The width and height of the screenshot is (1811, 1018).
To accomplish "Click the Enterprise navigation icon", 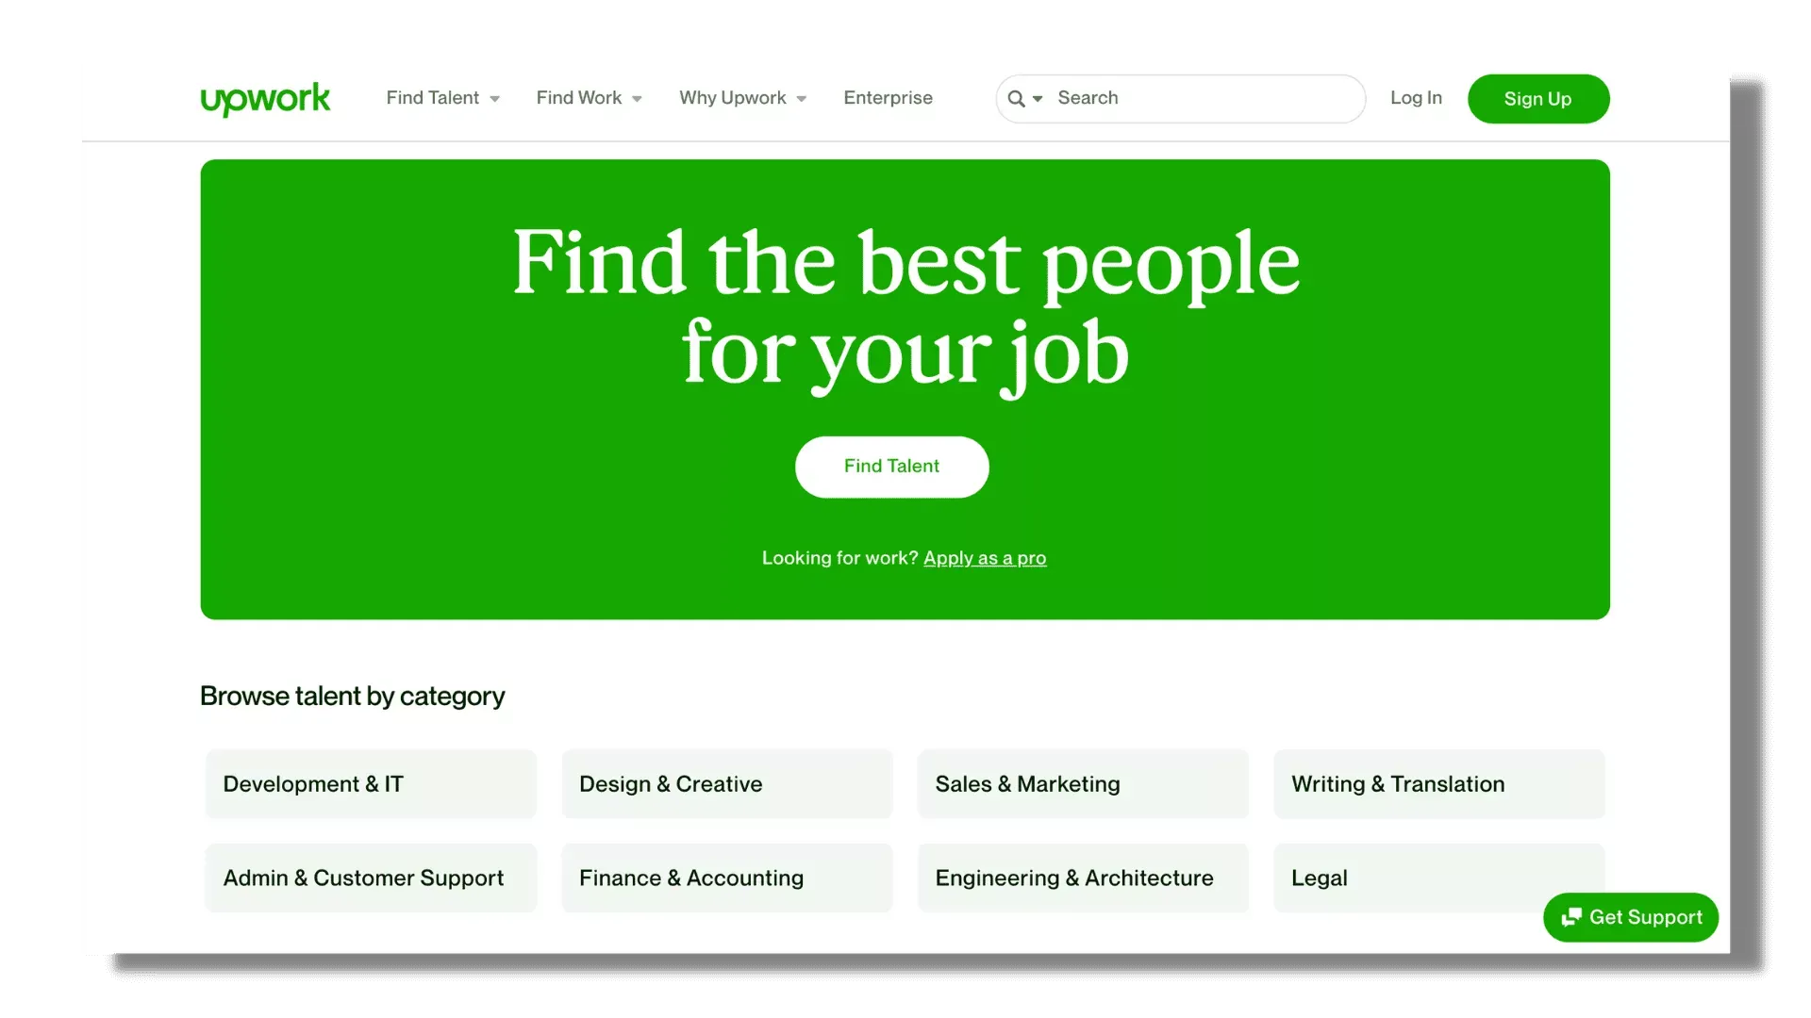I will pyautogui.click(x=887, y=98).
